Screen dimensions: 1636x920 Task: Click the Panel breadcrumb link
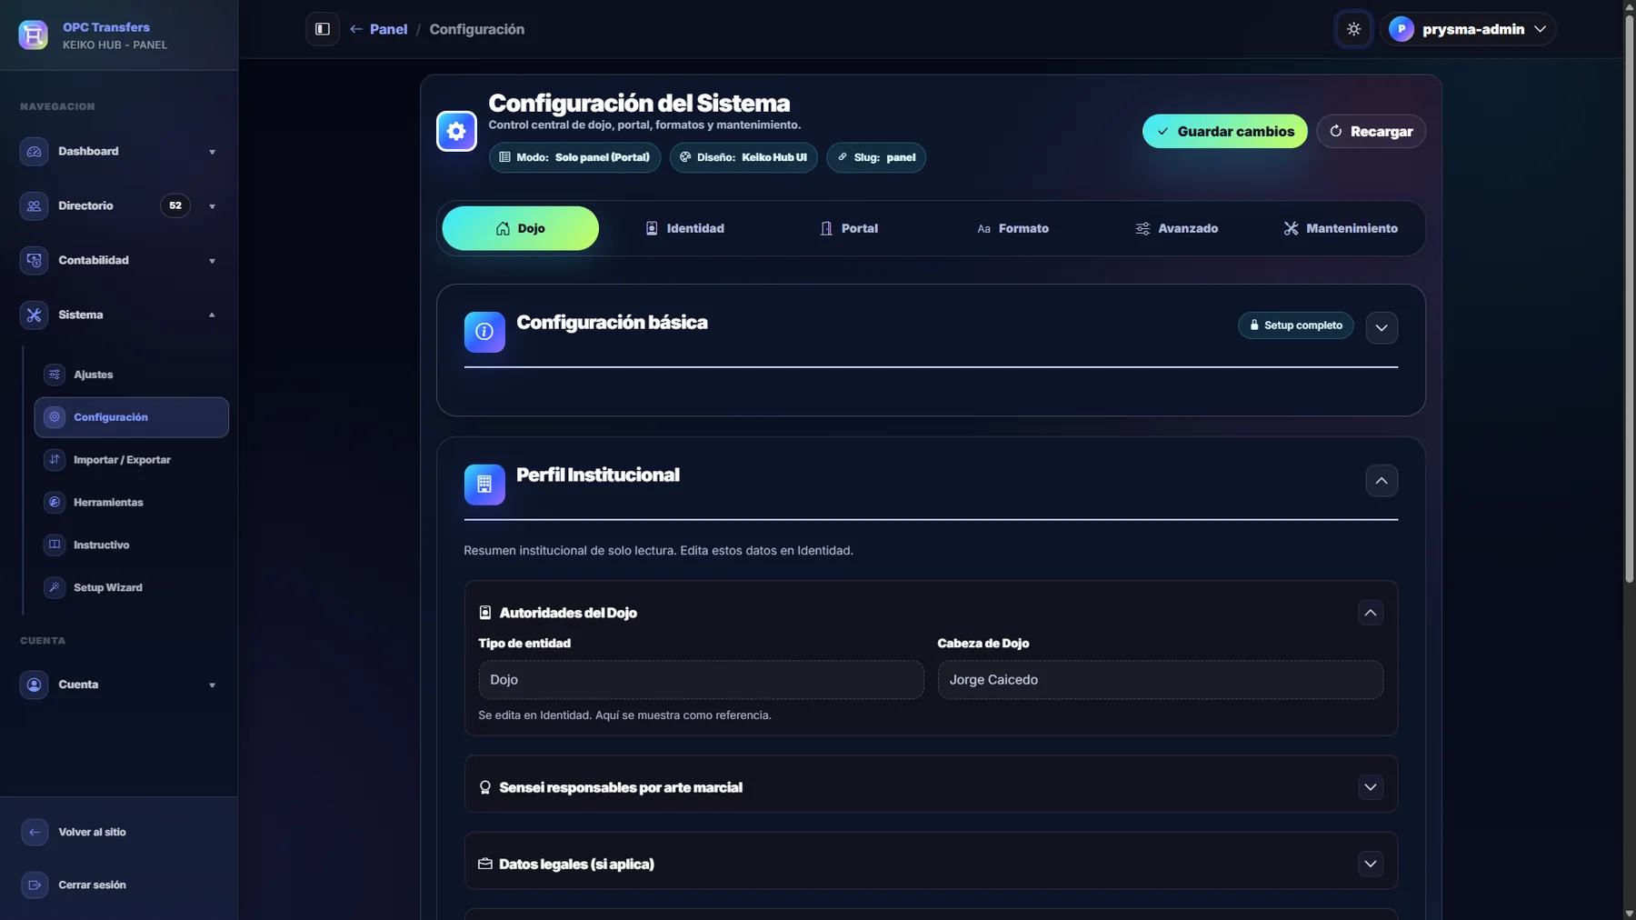pos(388,29)
